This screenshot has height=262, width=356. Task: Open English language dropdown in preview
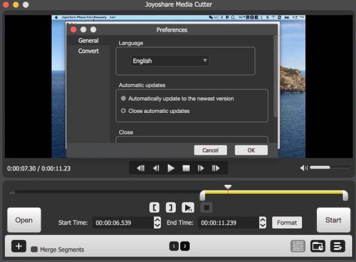[x=170, y=61]
